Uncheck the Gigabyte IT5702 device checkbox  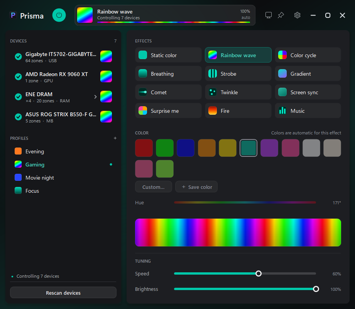tap(18, 57)
